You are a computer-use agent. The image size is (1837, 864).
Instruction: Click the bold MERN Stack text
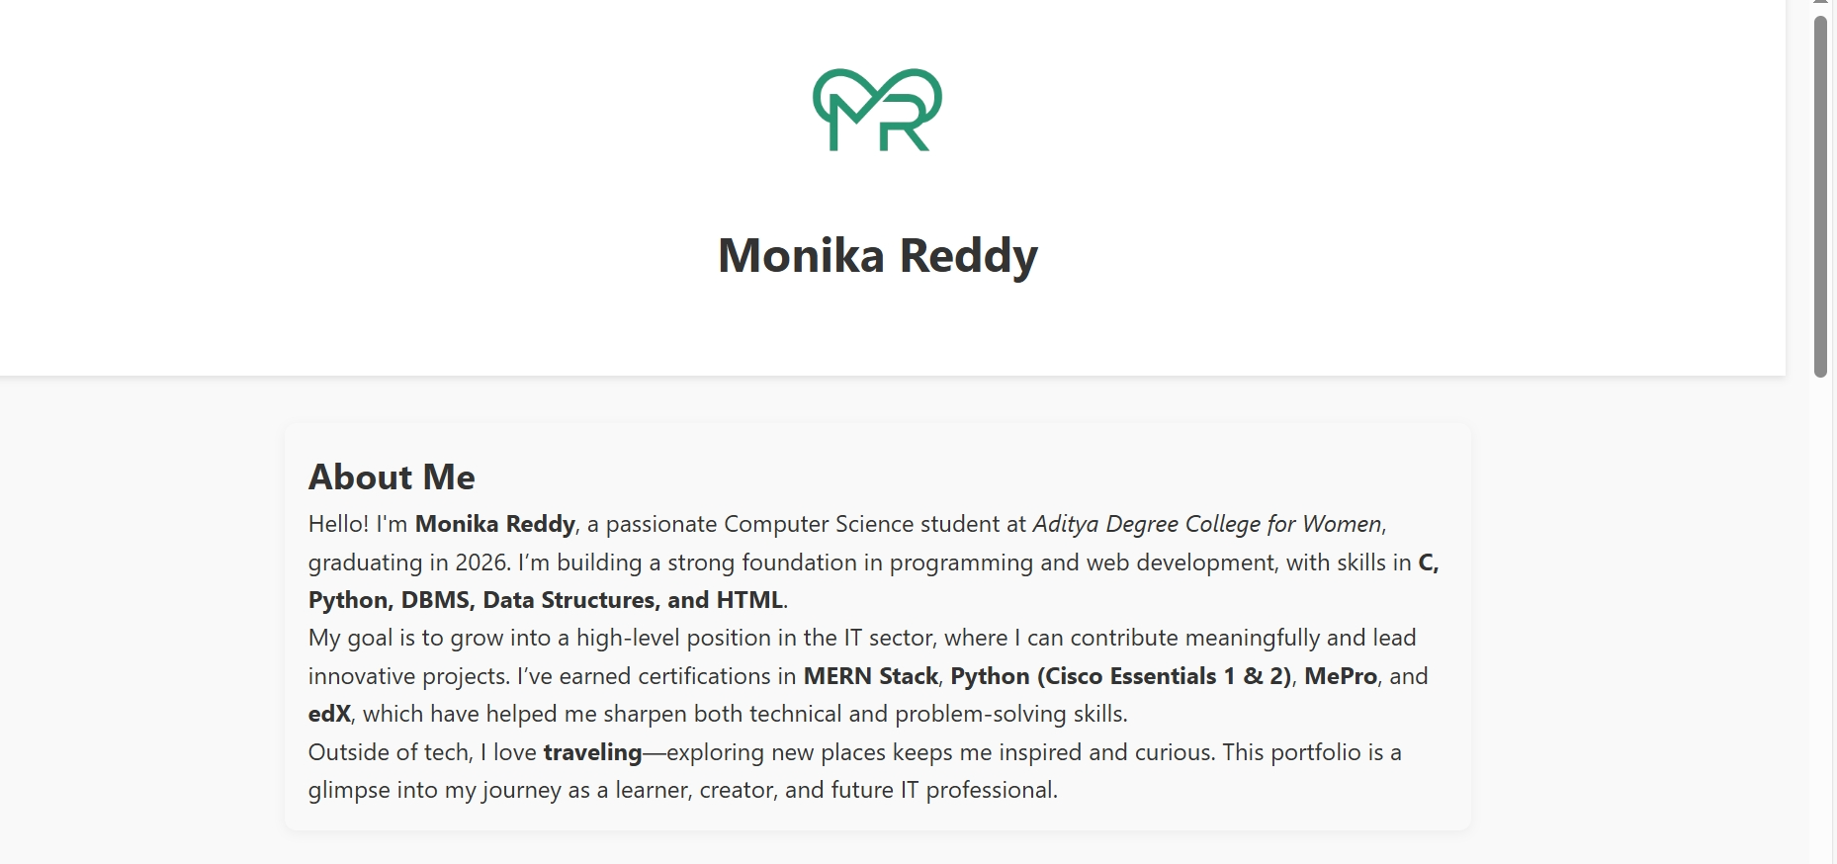pyautogui.click(x=871, y=676)
